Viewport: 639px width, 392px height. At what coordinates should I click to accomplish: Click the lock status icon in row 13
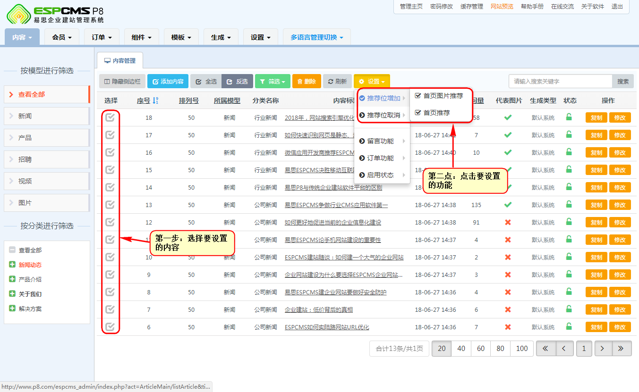pyautogui.click(x=569, y=204)
